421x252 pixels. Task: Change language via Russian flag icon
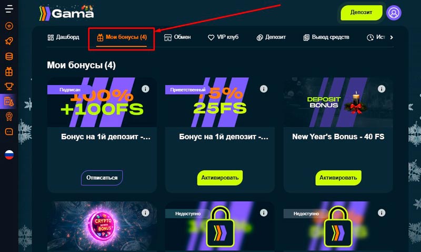9,155
